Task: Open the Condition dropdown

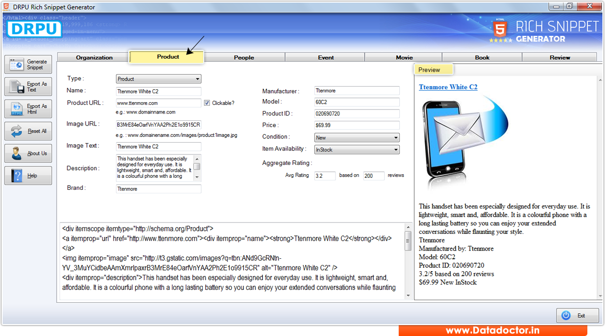Action: click(357, 138)
